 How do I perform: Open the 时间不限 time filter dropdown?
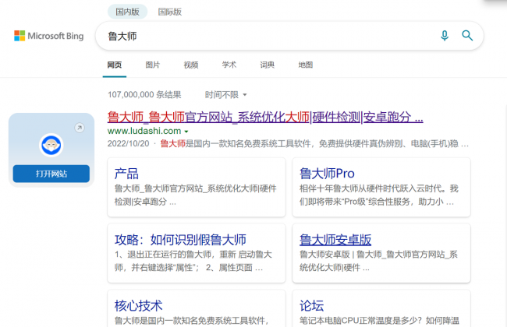[225, 94]
